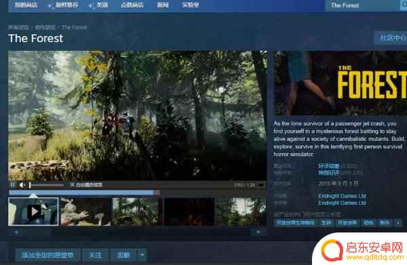Click The Forest header capsule image
This screenshot has height=265, width=407.
pyautogui.click(x=341, y=83)
